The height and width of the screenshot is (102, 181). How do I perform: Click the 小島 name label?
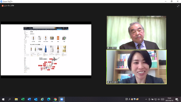(x=113, y=48)
